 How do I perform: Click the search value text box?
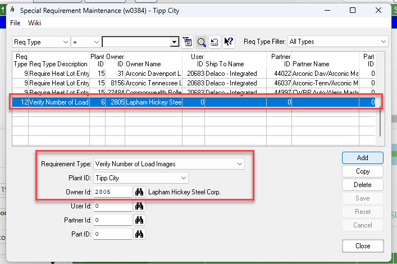(136, 42)
